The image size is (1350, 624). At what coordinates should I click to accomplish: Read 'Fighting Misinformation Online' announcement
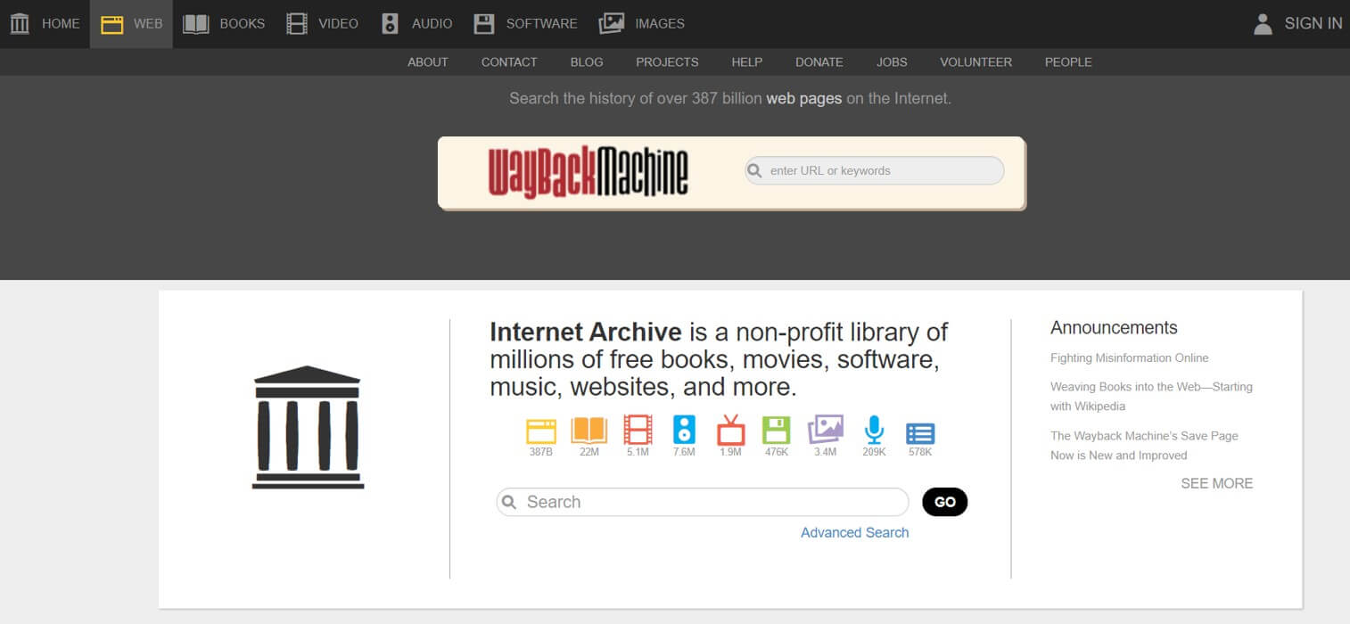tap(1130, 358)
